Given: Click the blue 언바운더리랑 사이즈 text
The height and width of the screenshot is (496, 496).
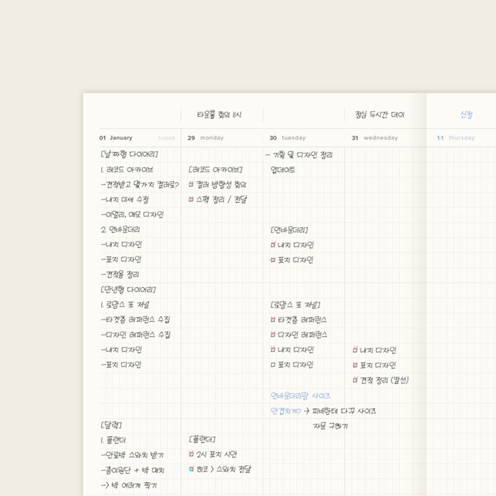Looking at the screenshot, I should click(x=300, y=396).
